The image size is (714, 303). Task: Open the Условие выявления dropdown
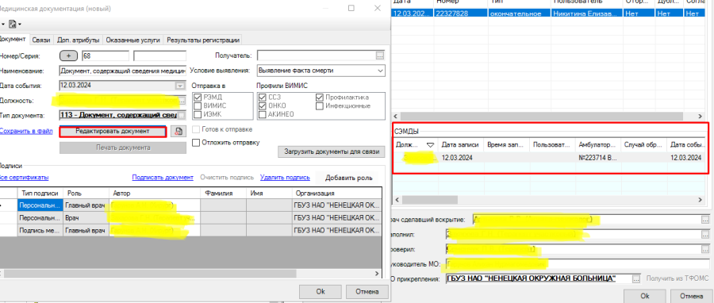click(x=380, y=71)
